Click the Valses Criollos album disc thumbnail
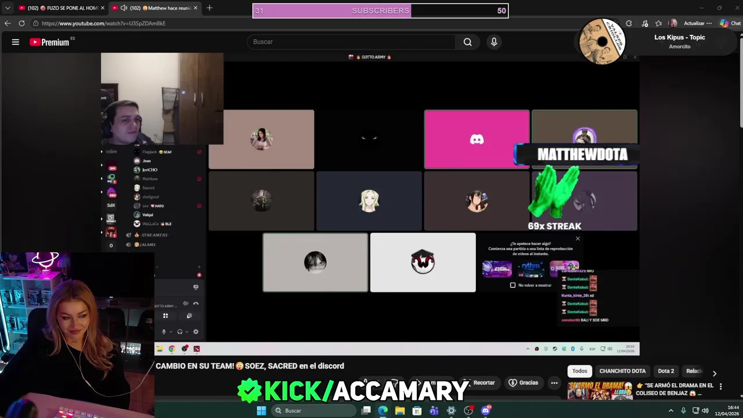The height and width of the screenshot is (418, 743). pos(602,41)
